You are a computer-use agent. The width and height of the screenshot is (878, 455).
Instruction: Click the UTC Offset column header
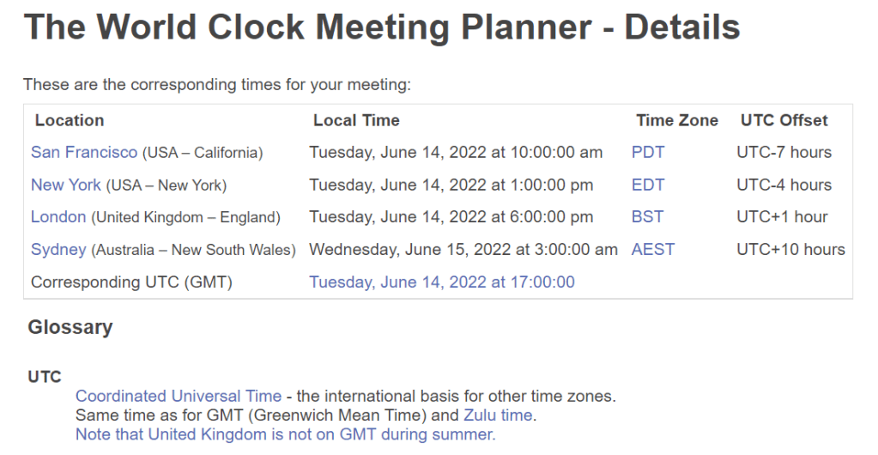click(x=784, y=121)
